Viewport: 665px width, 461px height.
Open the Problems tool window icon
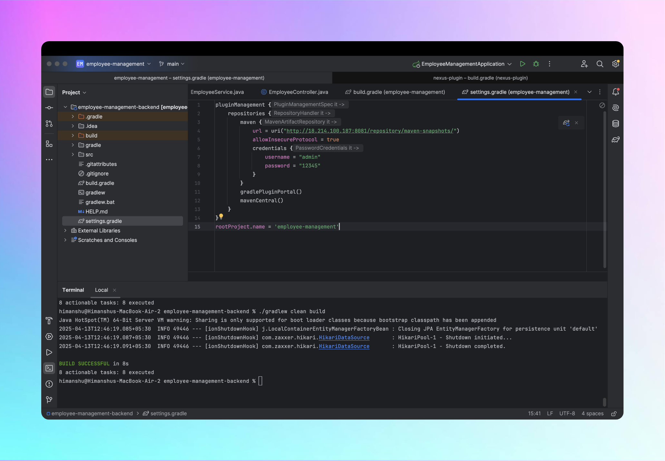coord(49,384)
